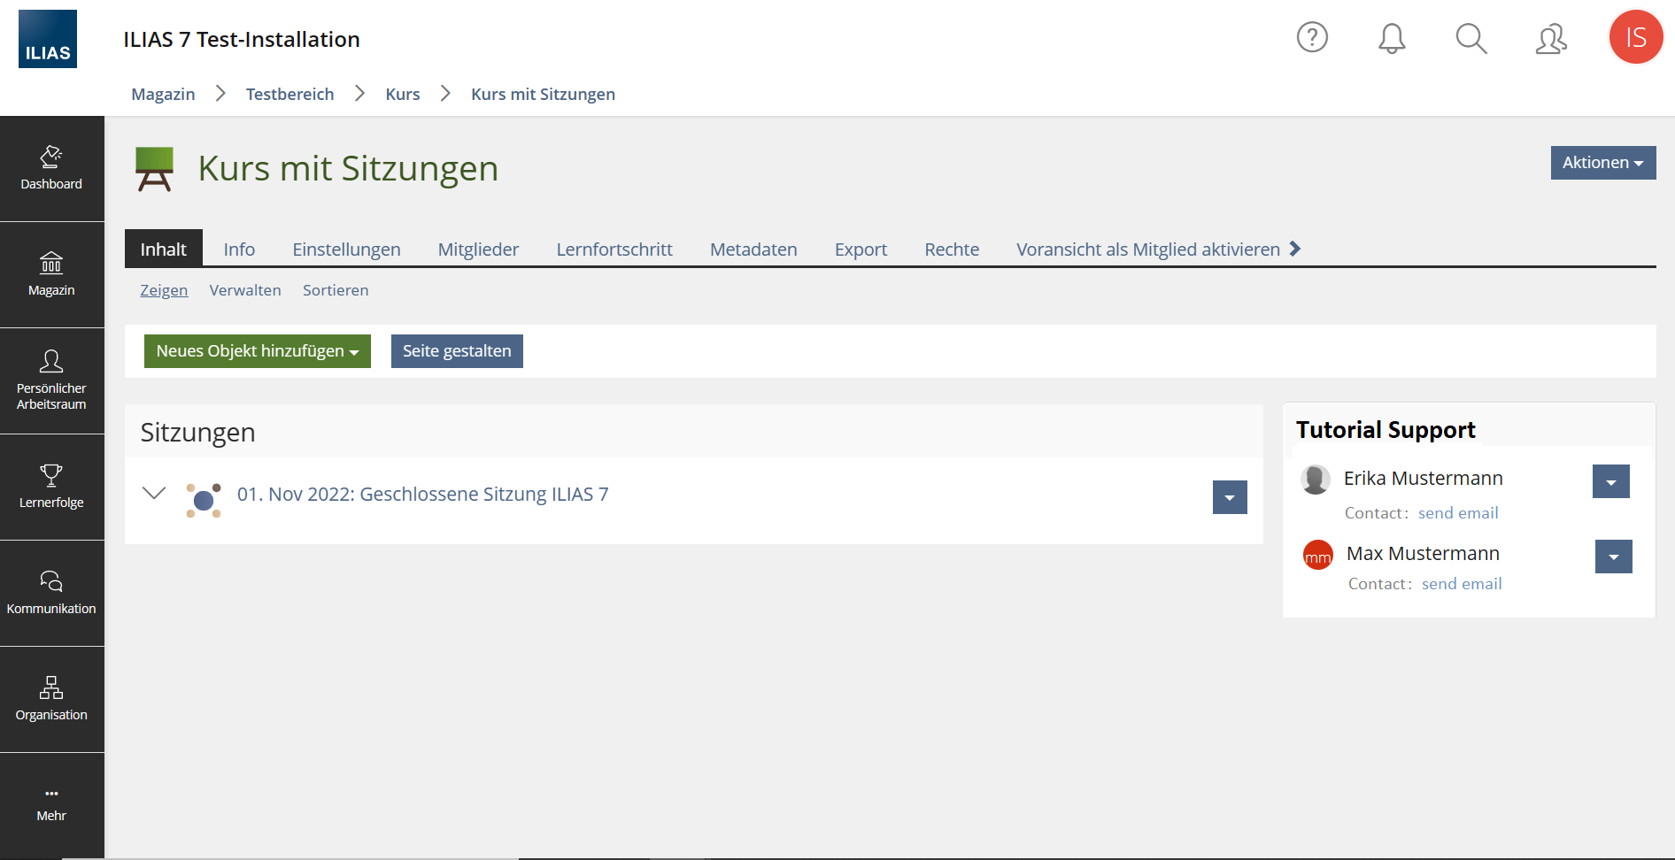Screen dimensions: 1675x860
Task: Open the IS user avatar menu
Action: pos(1636,37)
